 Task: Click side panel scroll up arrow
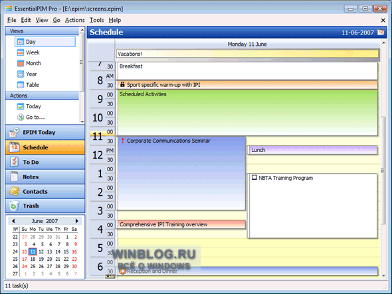(x=82, y=31)
